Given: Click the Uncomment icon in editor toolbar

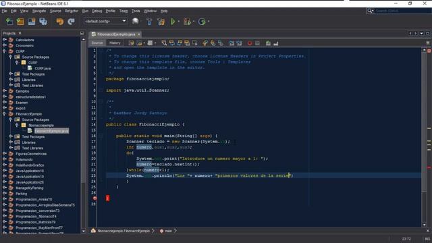Looking at the screenshot, I should tap(276, 43).
